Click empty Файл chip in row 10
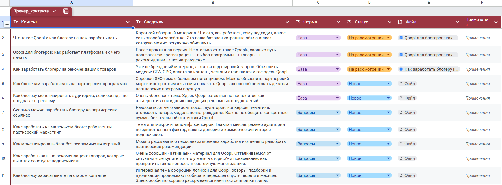 [x=407, y=158]
